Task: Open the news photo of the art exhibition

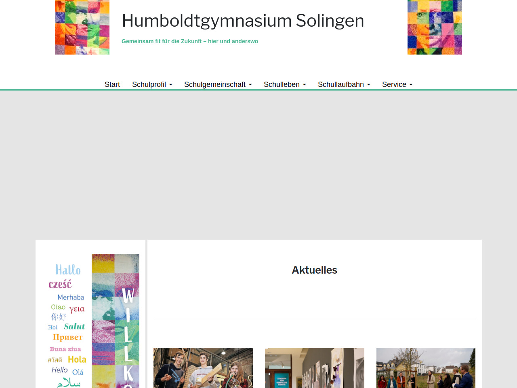Action: tap(314, 368)
